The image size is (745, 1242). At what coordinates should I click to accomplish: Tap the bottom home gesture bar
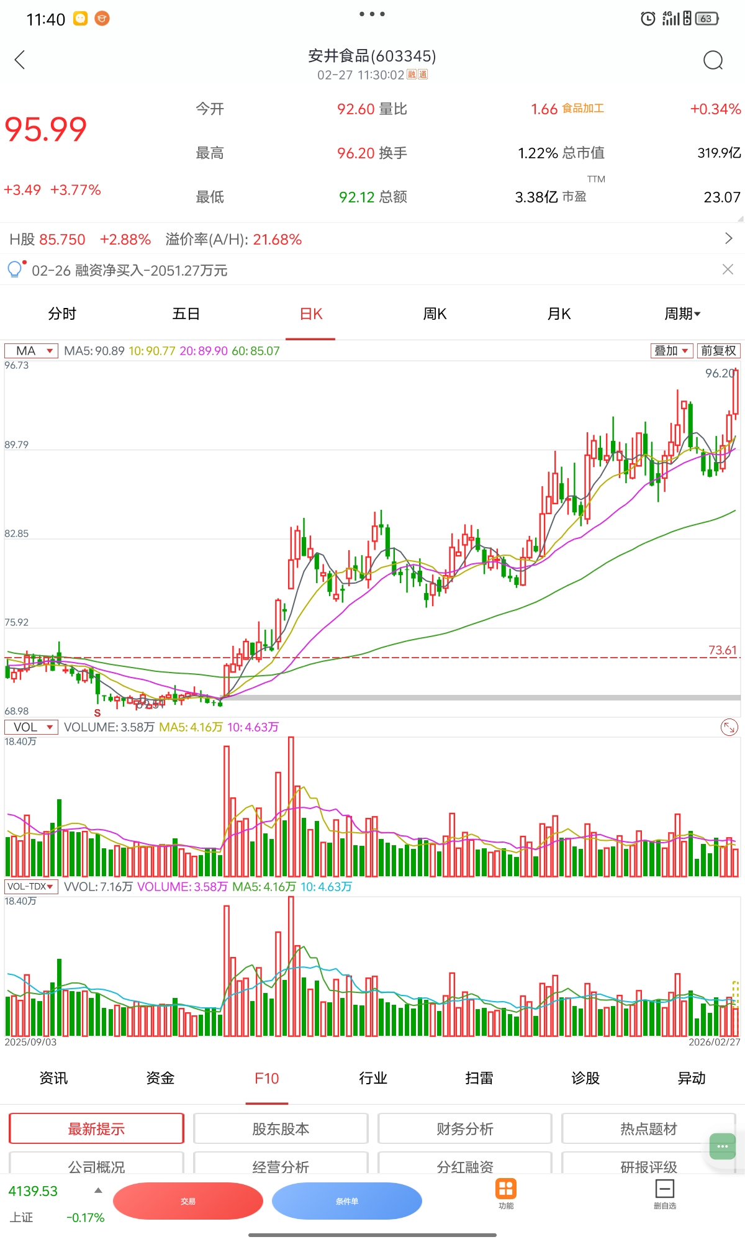click(x=372, y=1235)
